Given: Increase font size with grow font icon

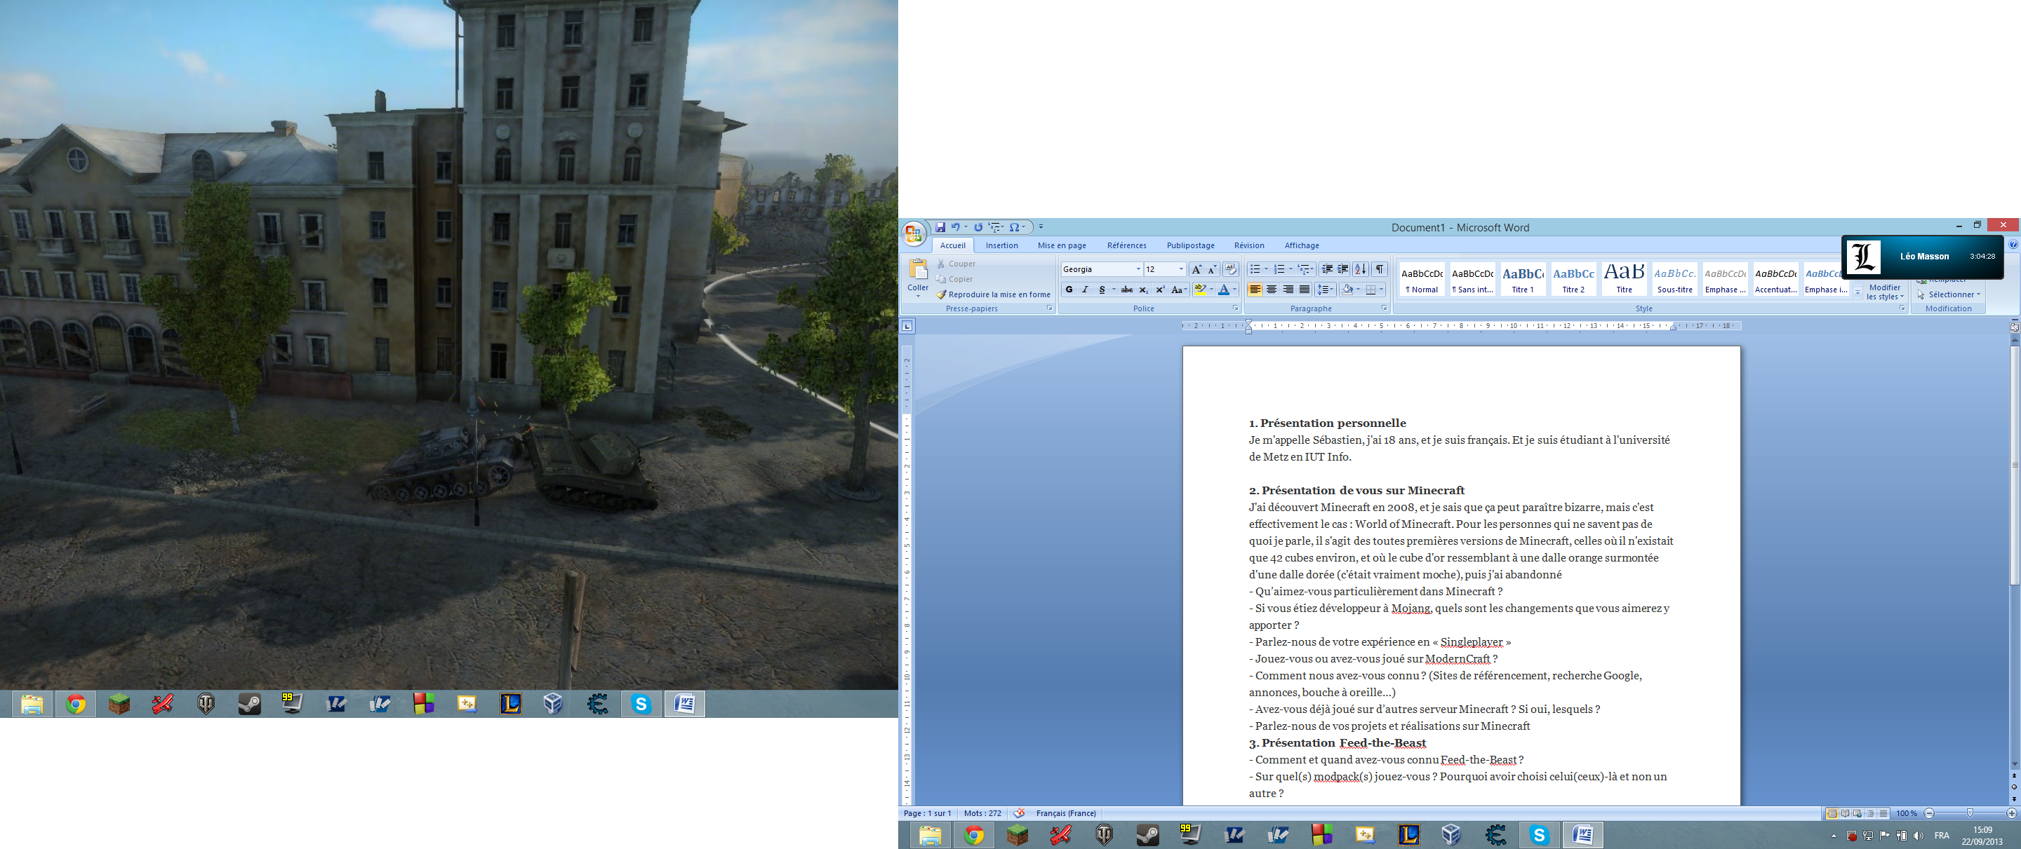Looking at the screenshot, I should click(1196, 270).
